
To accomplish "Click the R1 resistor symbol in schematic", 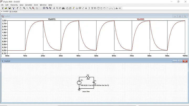I will 88,77.
